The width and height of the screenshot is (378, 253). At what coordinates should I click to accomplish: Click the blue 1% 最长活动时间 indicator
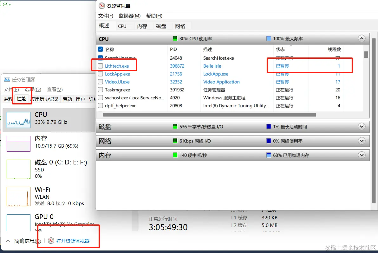269,126
